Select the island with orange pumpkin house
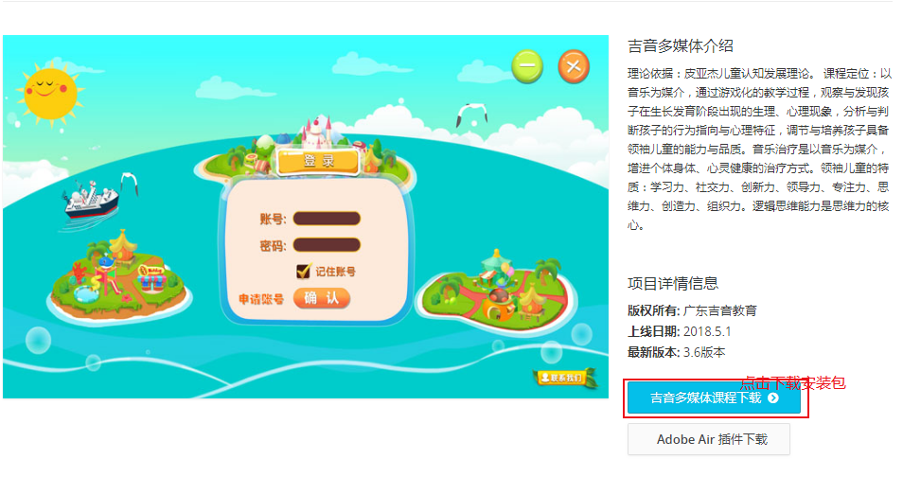This screenshot has height=477, width=903. click(496, 292)
